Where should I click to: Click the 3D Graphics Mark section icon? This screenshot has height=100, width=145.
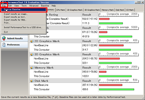coord(32,54)
